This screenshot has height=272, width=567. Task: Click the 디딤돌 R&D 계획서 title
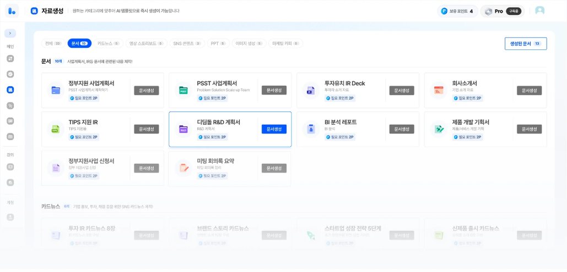[218, 123]
